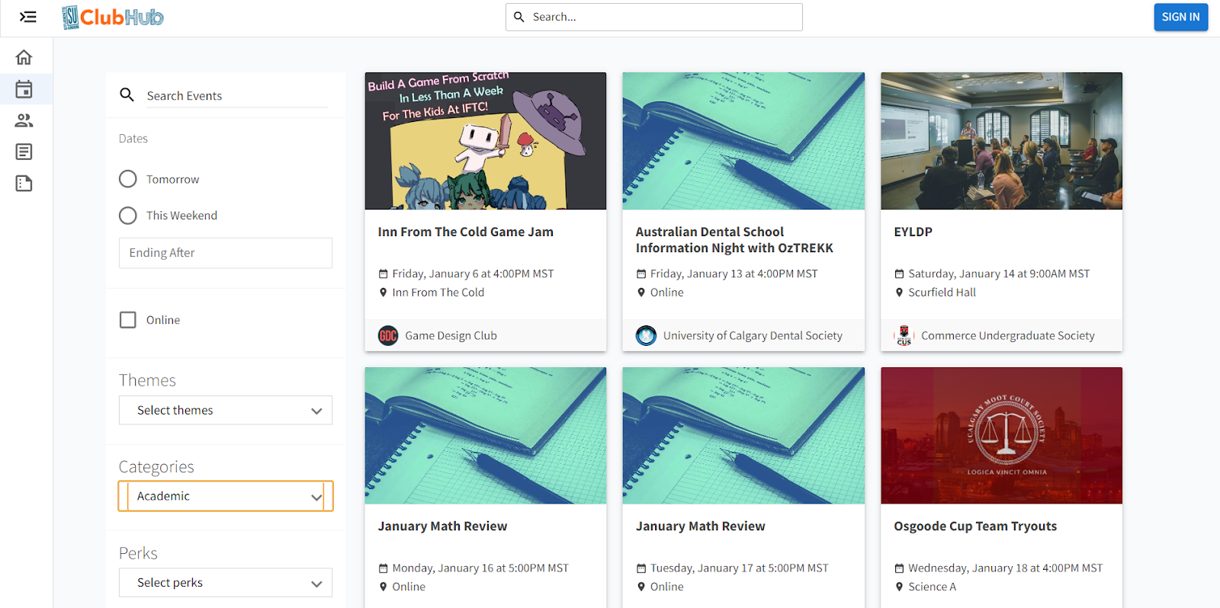Open Events via sidebar calendar icon
This screenshot has width=1220, height=608.
[x=24, y=89]
